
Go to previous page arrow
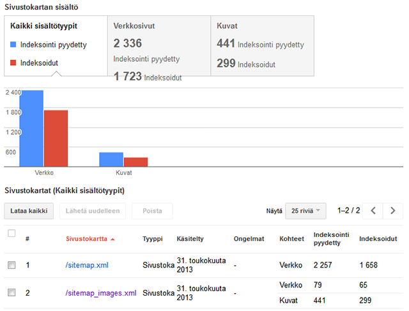pyautogui.click(x=373, y=211)
